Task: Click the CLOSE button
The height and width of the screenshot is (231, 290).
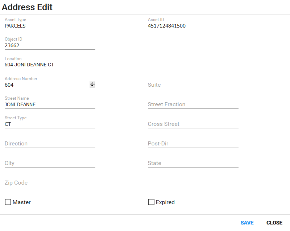Action: (274, 223)
